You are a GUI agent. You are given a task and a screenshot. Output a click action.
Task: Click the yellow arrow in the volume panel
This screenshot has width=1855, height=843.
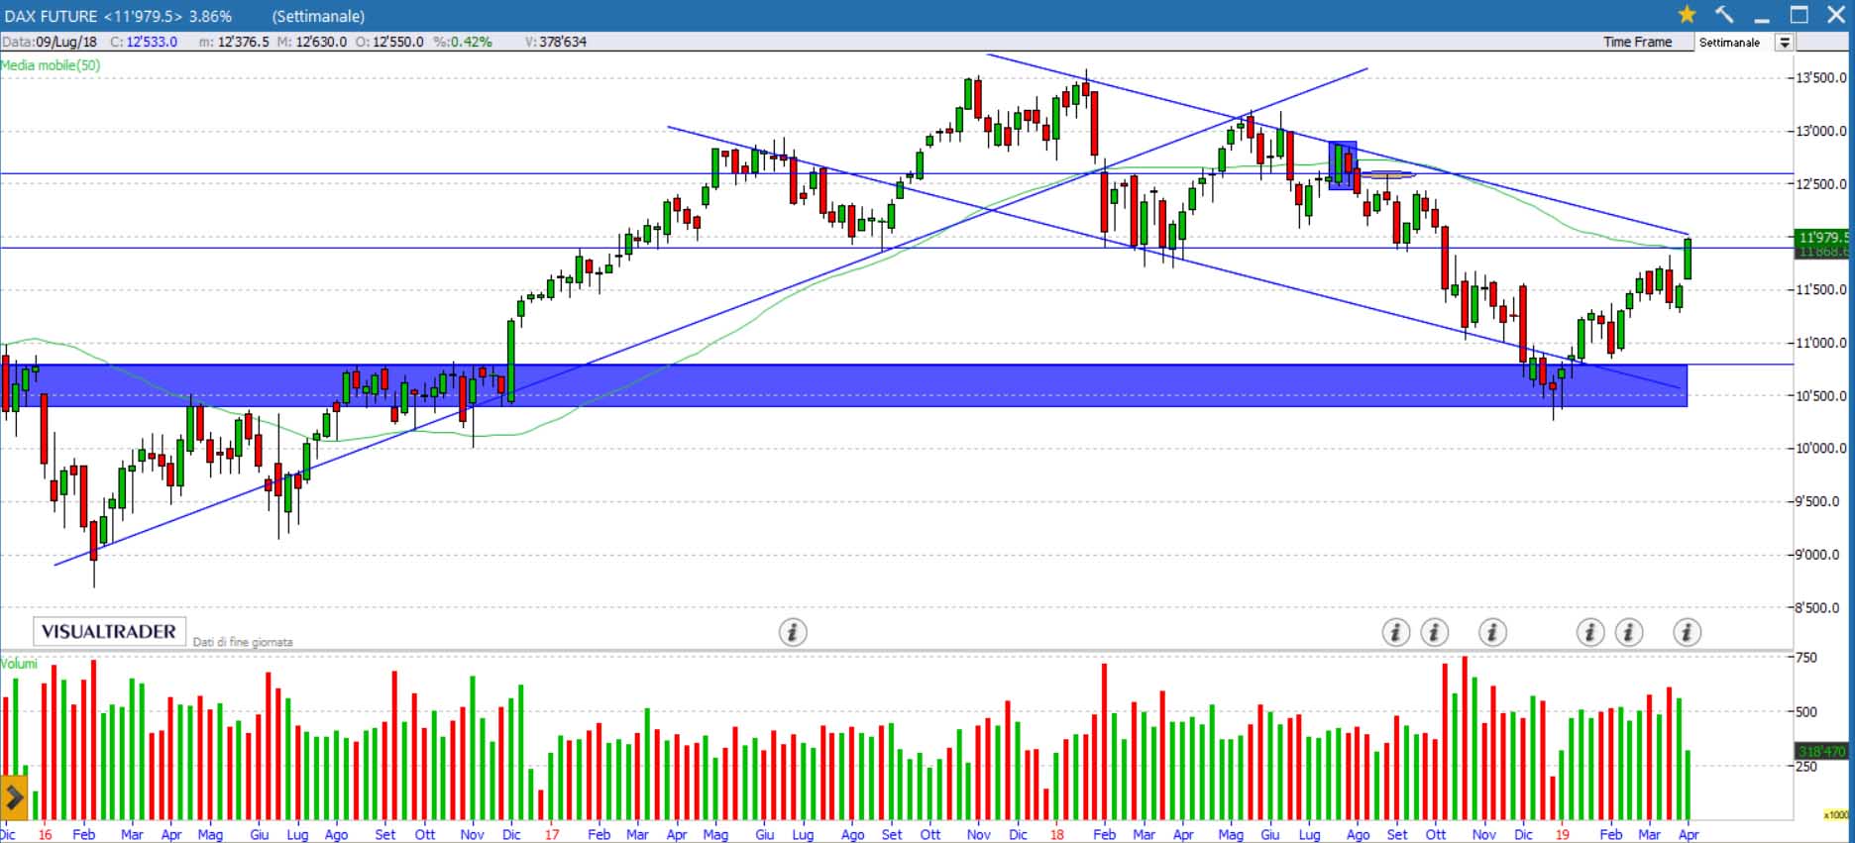[x=14, y=796]
